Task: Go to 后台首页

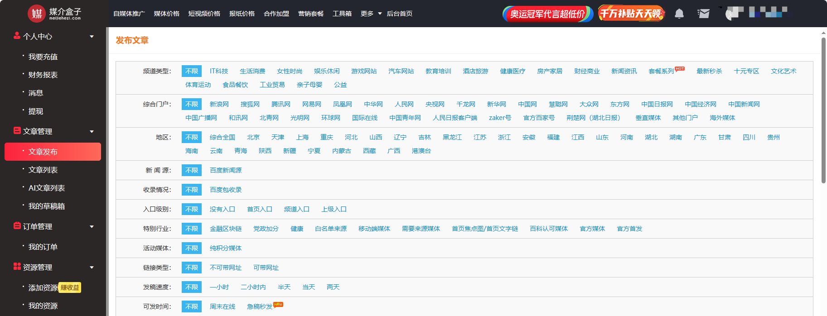Action: point(399,14)
